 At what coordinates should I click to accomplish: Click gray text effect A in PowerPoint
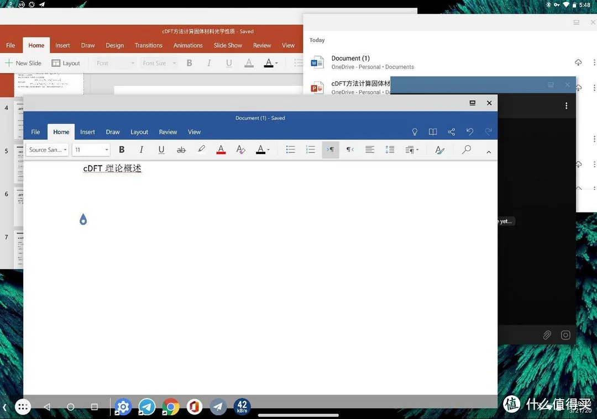(x=249, y=63)
